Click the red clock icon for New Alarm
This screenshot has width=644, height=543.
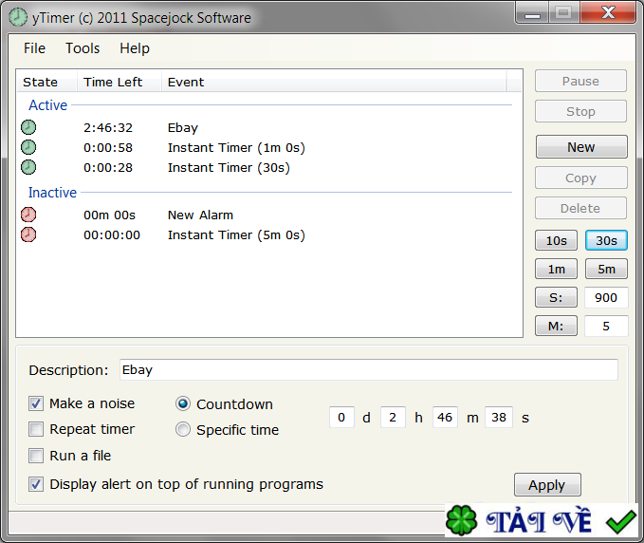(28, 215)
